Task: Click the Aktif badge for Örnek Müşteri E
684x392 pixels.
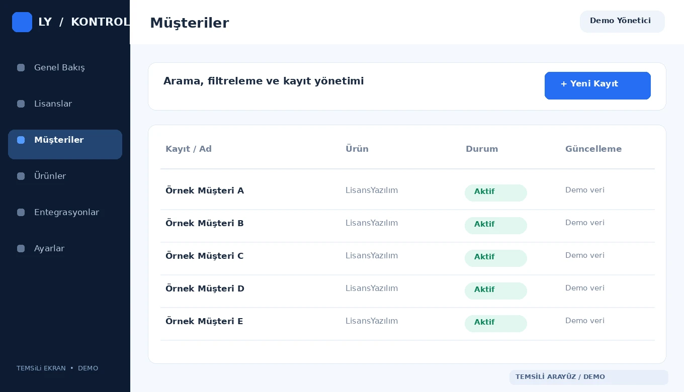Action: point(496,324)
